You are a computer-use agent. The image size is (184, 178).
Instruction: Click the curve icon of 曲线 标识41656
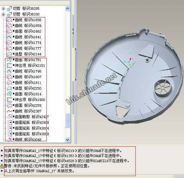tap(9, 20)
